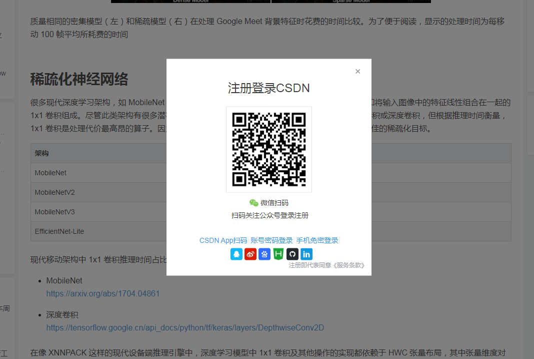Click the WeChat QR code image

click(269, 149)
